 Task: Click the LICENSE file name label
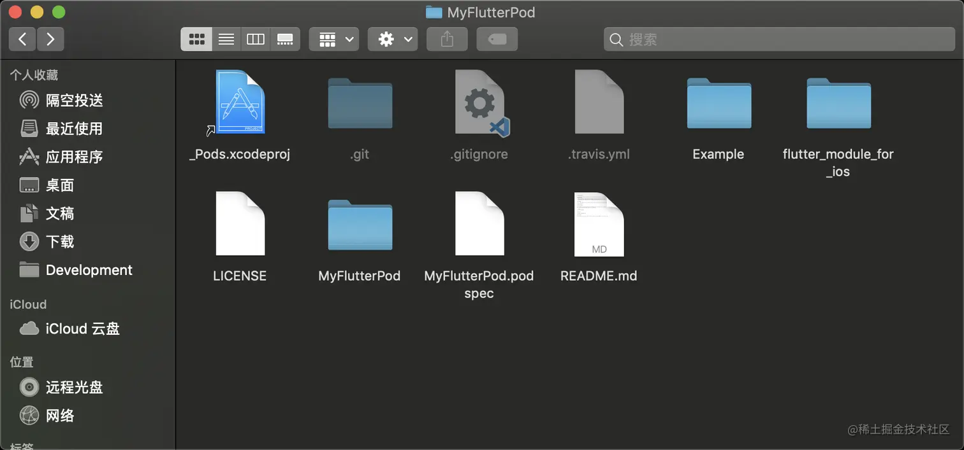[x=240, y=276]
